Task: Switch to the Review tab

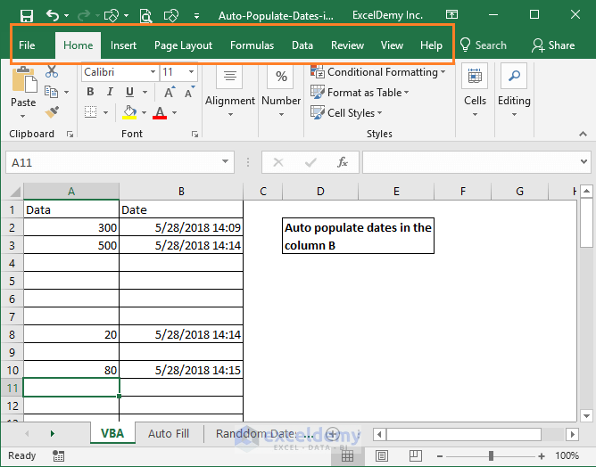Action: coord(347,45)
